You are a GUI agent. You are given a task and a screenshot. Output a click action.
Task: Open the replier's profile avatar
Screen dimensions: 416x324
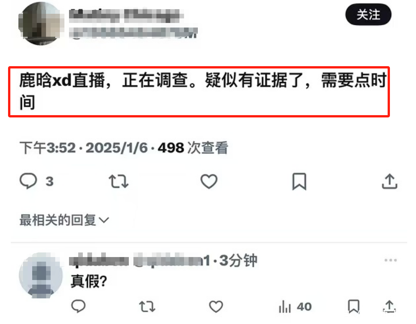[41, 275]
